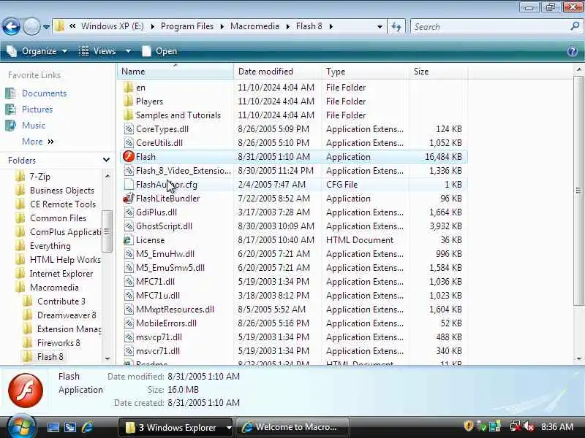Select M5_EmuHw.dll file
The height and width of the screenshot is (438, 585).
tap(165, 253)
